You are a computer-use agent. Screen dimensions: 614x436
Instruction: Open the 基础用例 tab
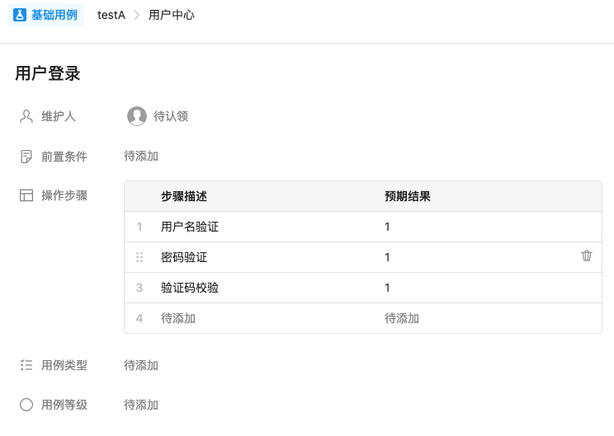(x=46, y=15)
